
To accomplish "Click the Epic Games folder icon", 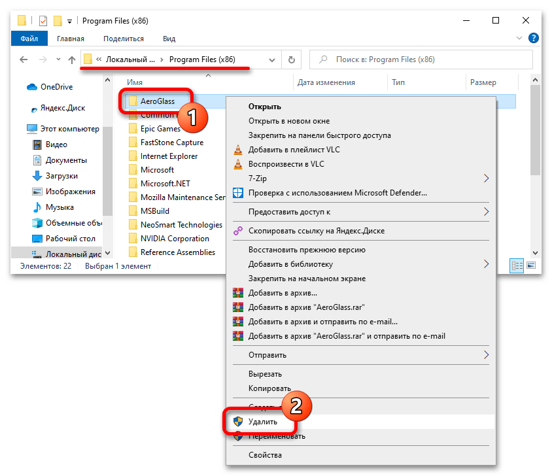I will [x=133, y=129].
